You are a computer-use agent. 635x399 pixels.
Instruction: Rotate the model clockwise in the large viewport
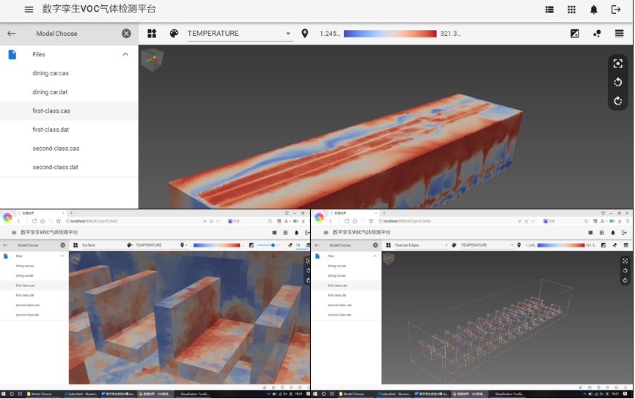tap(618, 101)
